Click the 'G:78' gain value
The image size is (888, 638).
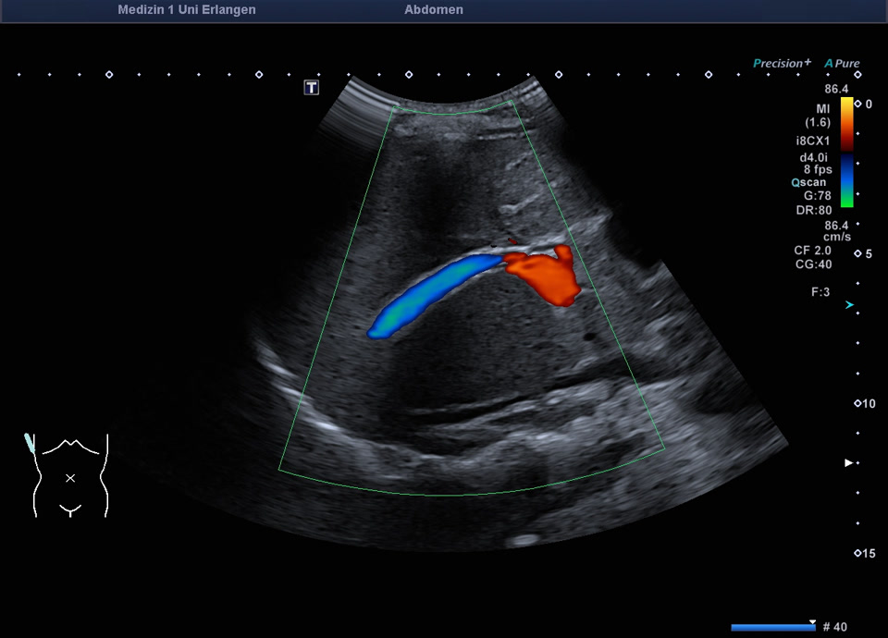818,196
